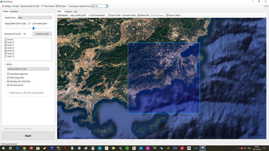Open the generate AFS levels help icon

(x=24, y=34)
